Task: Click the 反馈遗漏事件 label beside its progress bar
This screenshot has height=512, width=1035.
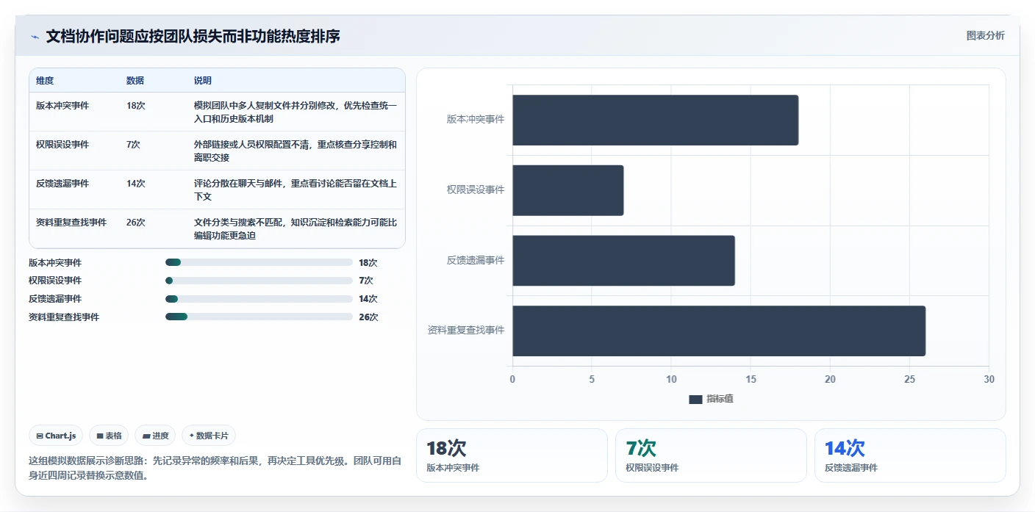Action: 55,299
